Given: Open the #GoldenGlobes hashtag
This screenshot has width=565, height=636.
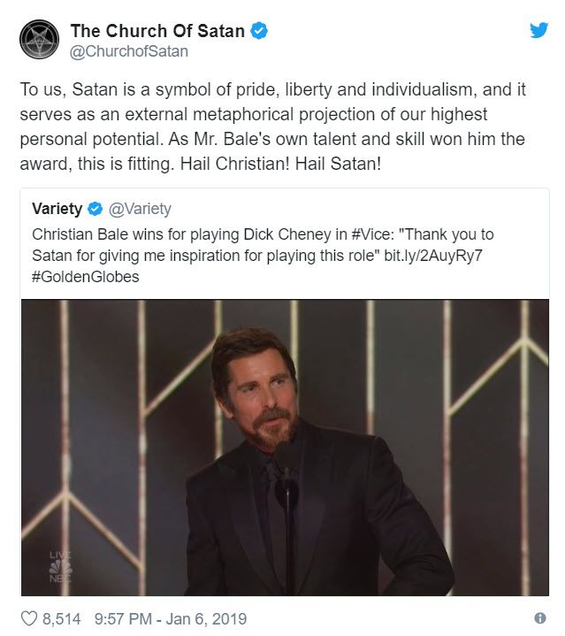Looking at the screenshot, I should (86, 276).
